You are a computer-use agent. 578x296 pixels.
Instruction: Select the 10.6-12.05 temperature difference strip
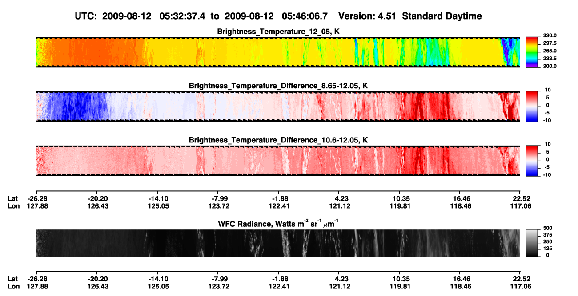click(x=278, y=160)
